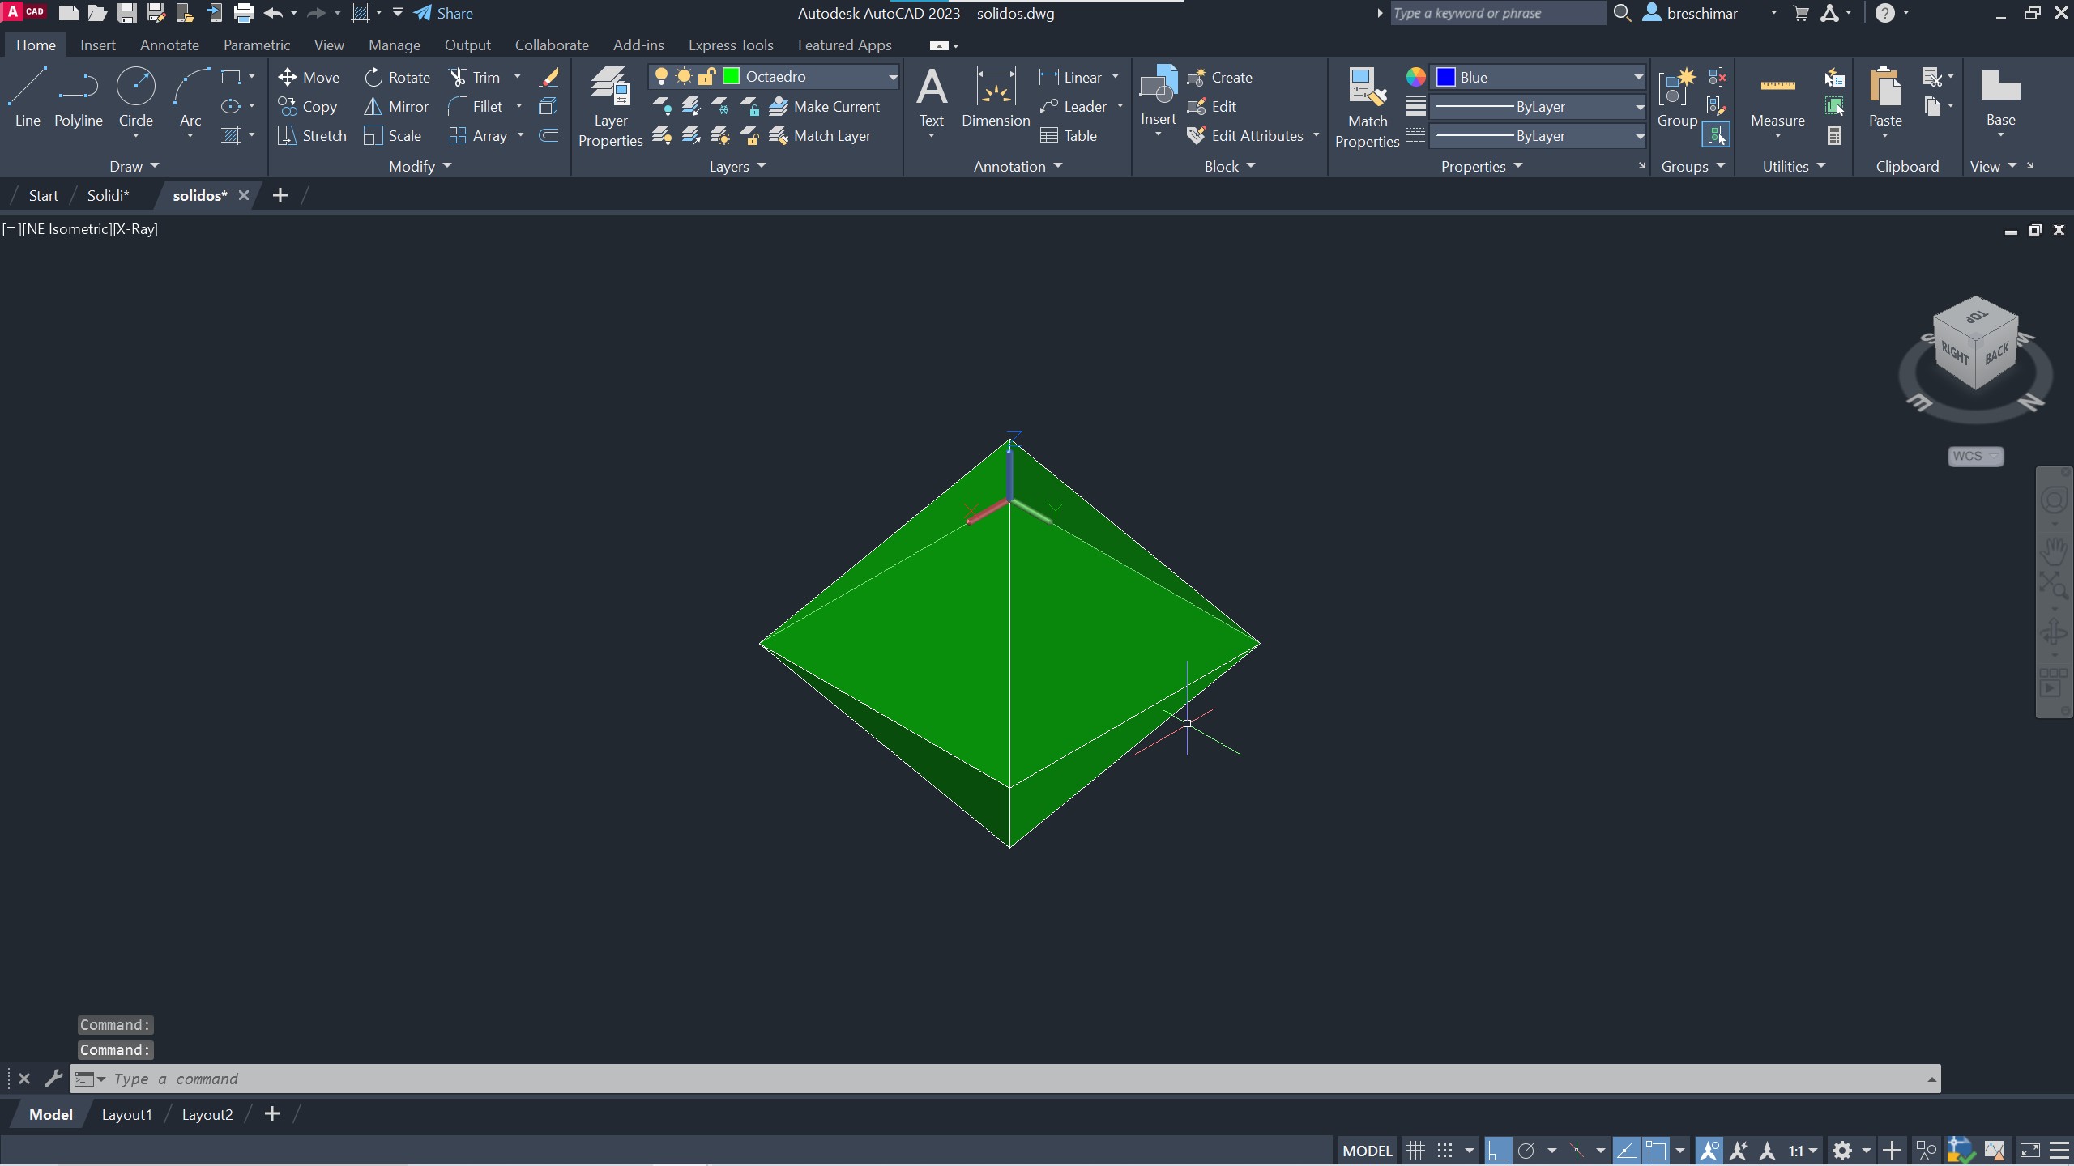
Task: Insert a Table annotation
Action: [1069, 135]
